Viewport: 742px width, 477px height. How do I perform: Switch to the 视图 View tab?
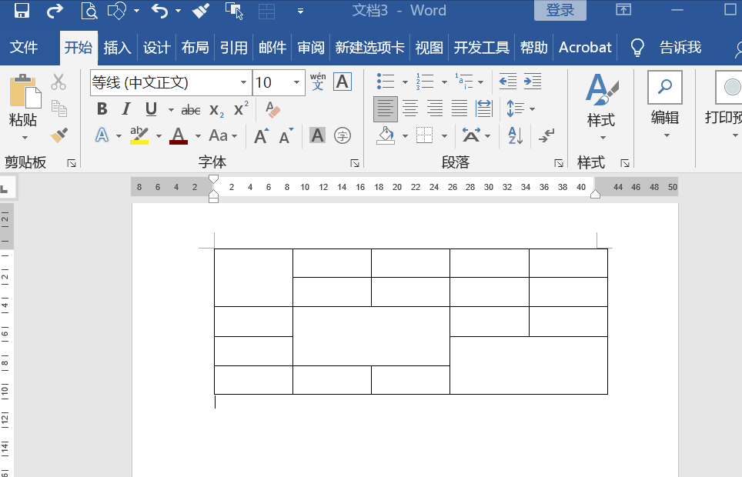pyautogui.click(x=429, y=48)
